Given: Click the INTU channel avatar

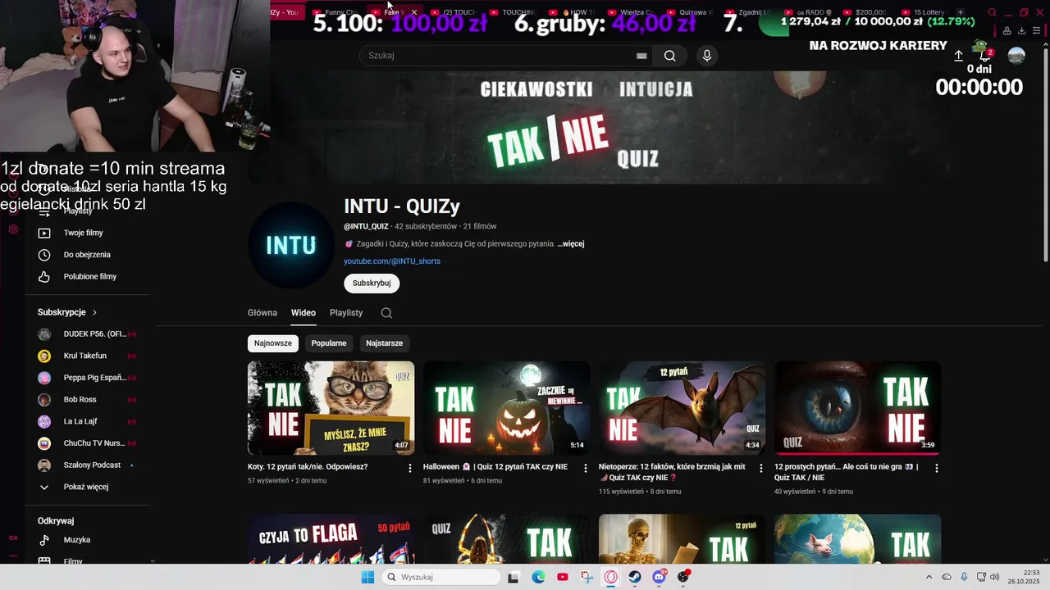Looking at the screenshot, I should 291,245.
